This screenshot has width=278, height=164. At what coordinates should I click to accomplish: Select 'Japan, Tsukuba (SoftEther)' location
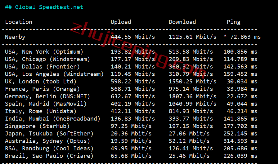(49, 134)
